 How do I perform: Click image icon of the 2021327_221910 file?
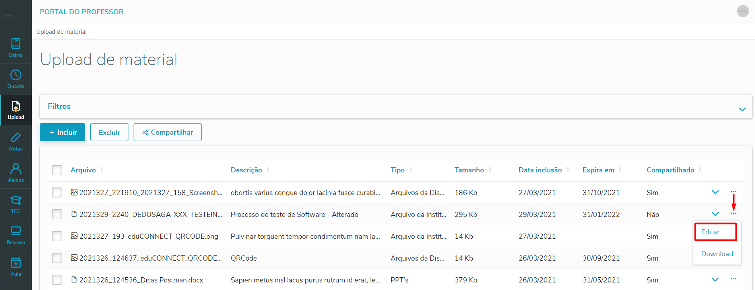click(x=74, y=192)
